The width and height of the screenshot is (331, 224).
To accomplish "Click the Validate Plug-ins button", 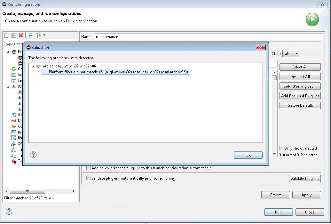I will coord(305,179).
